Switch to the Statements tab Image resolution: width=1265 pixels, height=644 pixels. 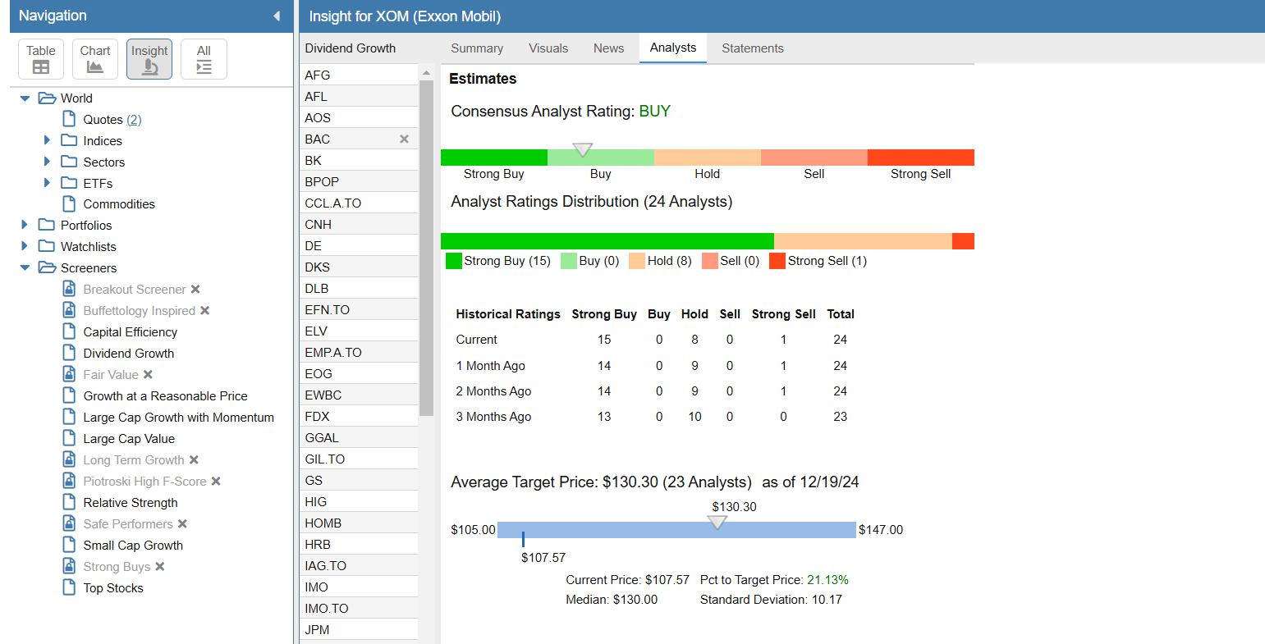pyautogui.click(x=753, y=48)
